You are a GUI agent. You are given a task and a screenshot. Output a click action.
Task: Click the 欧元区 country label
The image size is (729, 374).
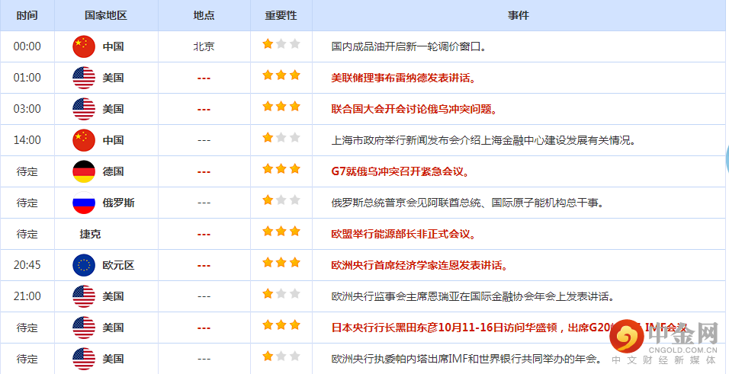click(x=118, y=265)
